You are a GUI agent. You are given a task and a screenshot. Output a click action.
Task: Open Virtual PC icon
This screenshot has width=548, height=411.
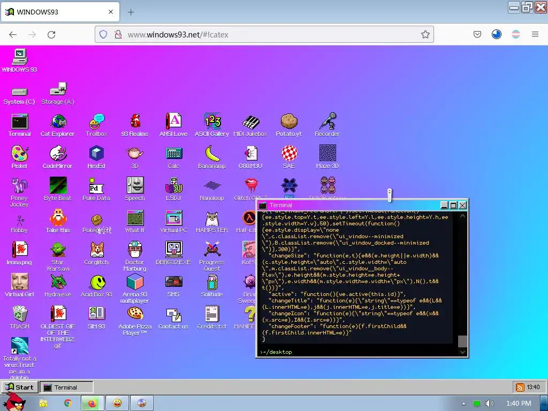click(173, 222)
